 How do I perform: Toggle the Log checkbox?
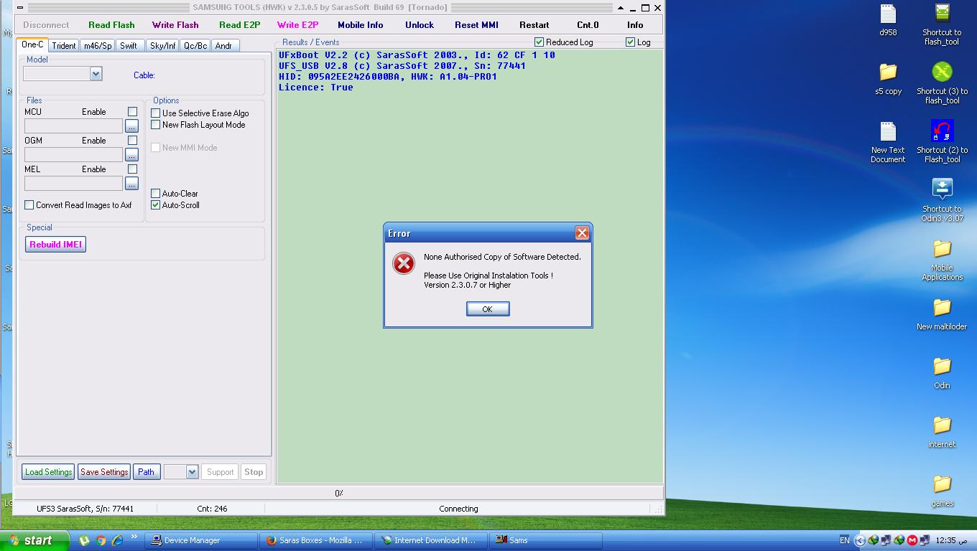(630, 42)
